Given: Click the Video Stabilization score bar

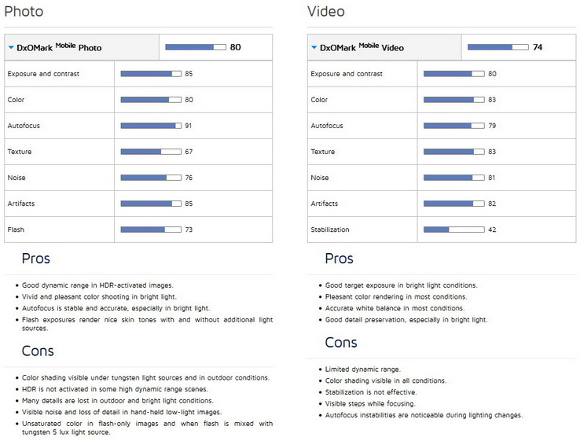Looking at the screenshot, I should click(x=453, y=230).
